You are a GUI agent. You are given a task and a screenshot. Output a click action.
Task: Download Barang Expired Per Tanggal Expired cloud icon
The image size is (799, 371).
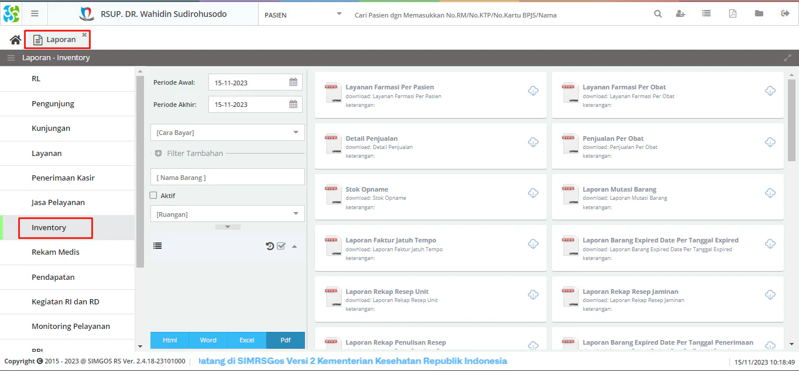coord(770,244)
